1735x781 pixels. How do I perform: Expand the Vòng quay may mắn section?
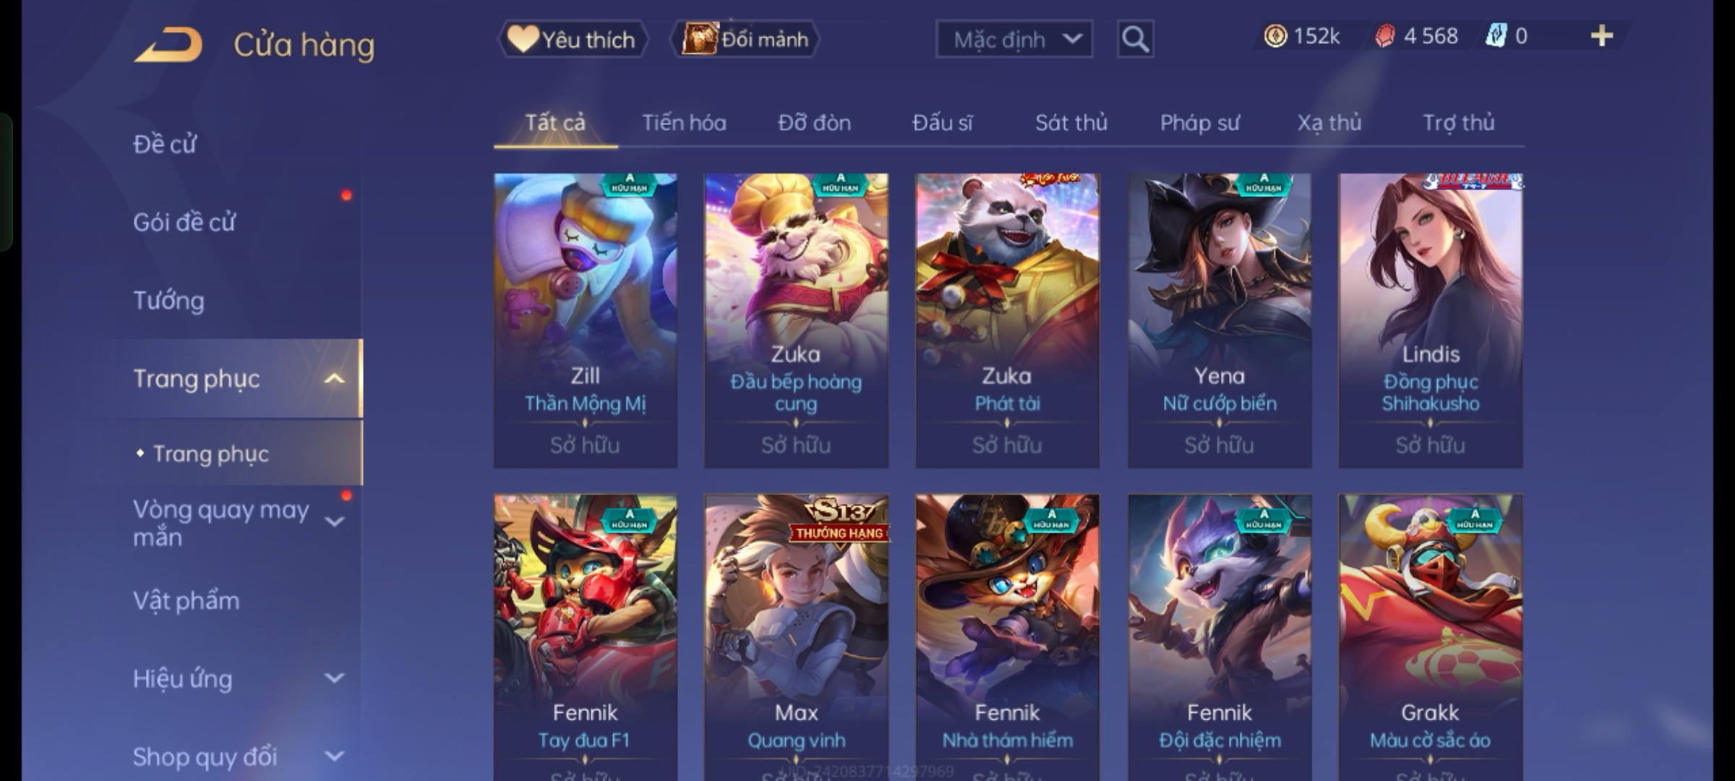pyautogui.click(x=334, y=521)
